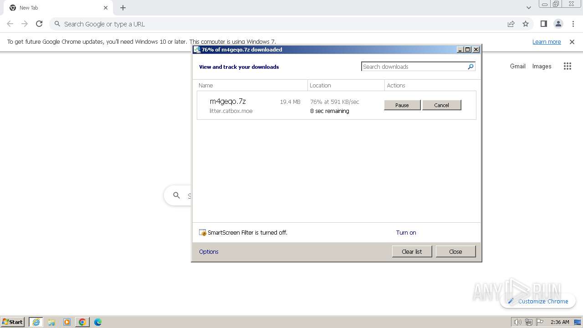Open Windows Start menu

coord(13,322)
